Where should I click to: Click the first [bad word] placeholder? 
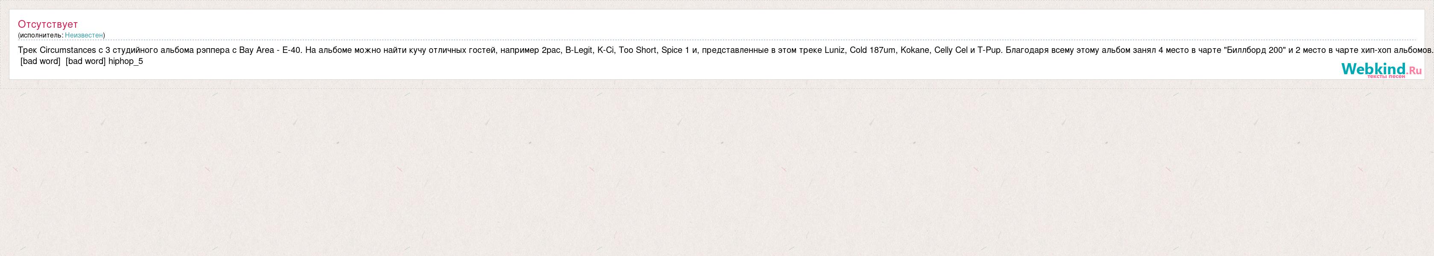point(40,61)
